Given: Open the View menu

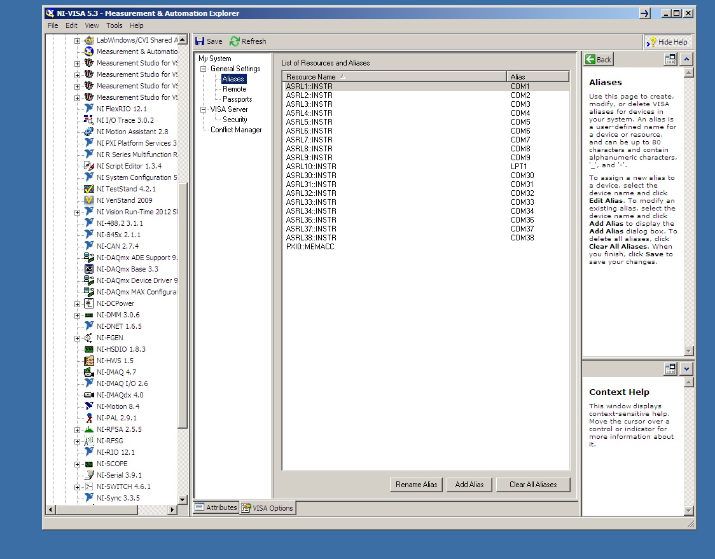Looking at the screenshot, I should 92,25.
